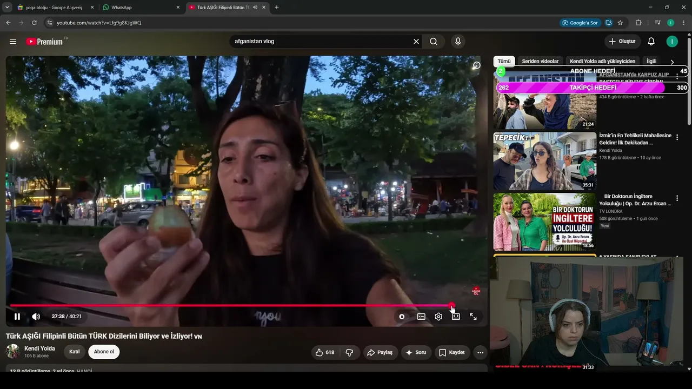Viewport: 692px width, 389px height.
Task: Open Chrome extensions puzzle icon
Action: point(638,23)
